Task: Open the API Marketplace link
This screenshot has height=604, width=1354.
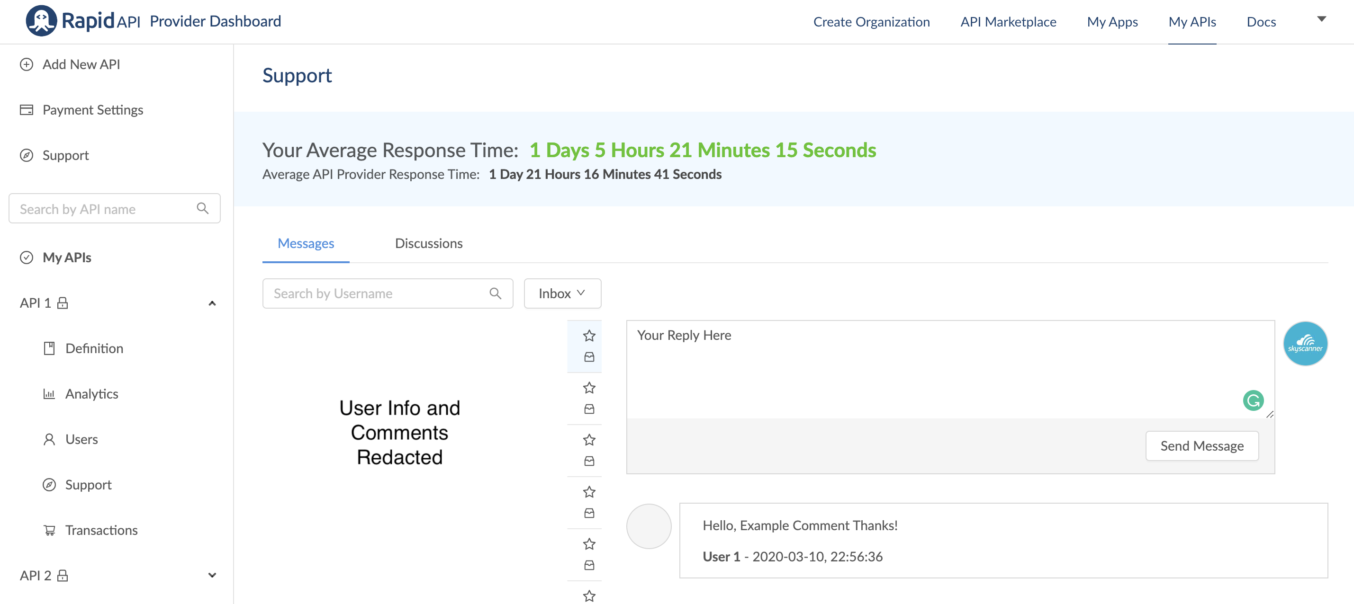Action: (x=1008, y=22)
